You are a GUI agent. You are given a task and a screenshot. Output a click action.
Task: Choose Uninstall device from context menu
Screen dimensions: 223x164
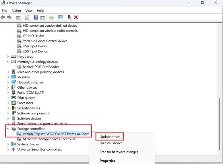point(111,143)
